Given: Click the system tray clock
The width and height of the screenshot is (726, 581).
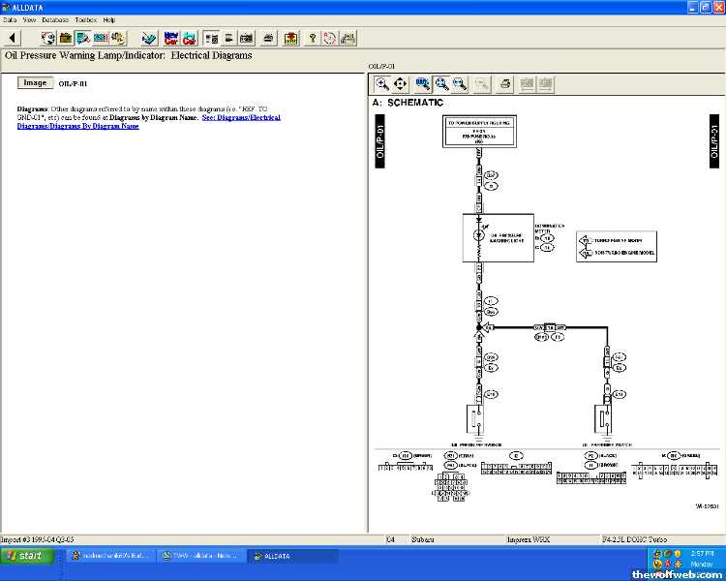Looking at the screenshot, I should [x=699, y=553].
